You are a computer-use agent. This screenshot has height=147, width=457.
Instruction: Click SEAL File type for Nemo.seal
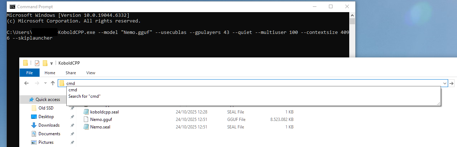pyautogui.click(x=236, y=127)
